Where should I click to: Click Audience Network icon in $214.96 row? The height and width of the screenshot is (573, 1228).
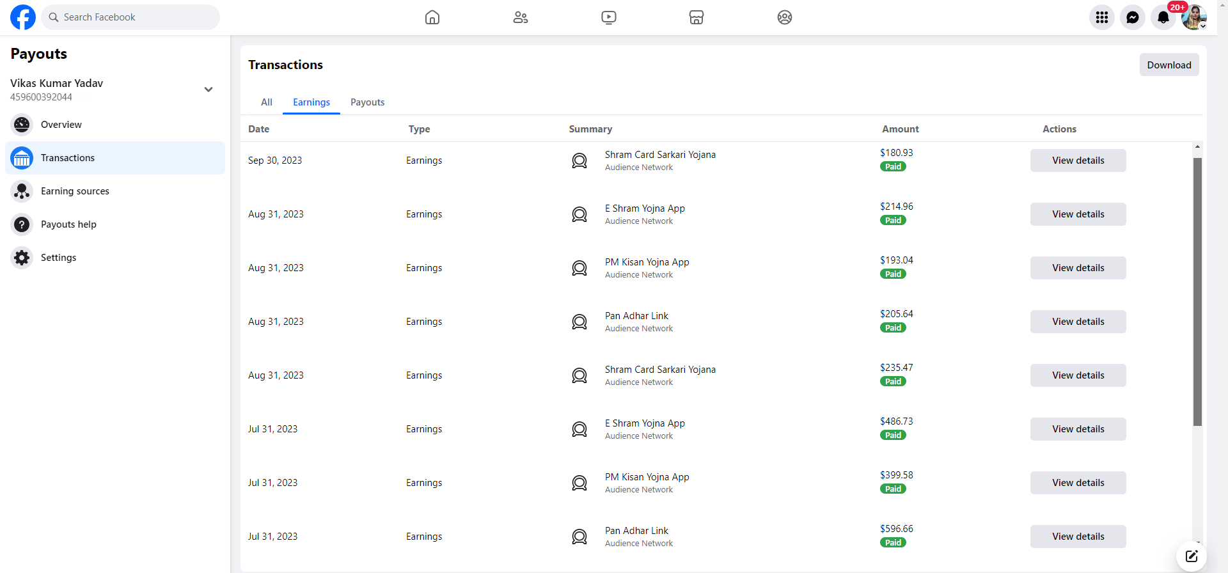click(x=579, y=214)
